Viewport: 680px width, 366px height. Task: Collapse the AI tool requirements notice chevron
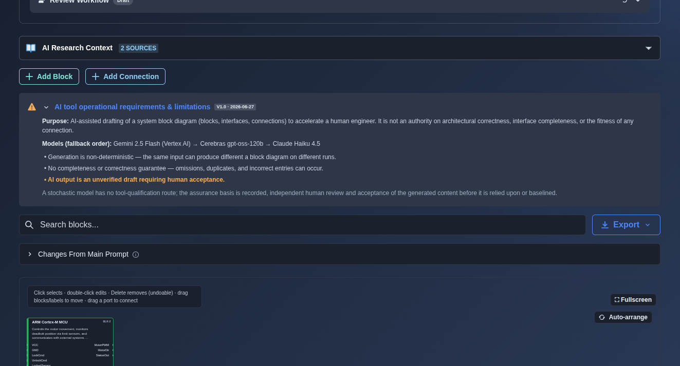[x=46, y=107]
